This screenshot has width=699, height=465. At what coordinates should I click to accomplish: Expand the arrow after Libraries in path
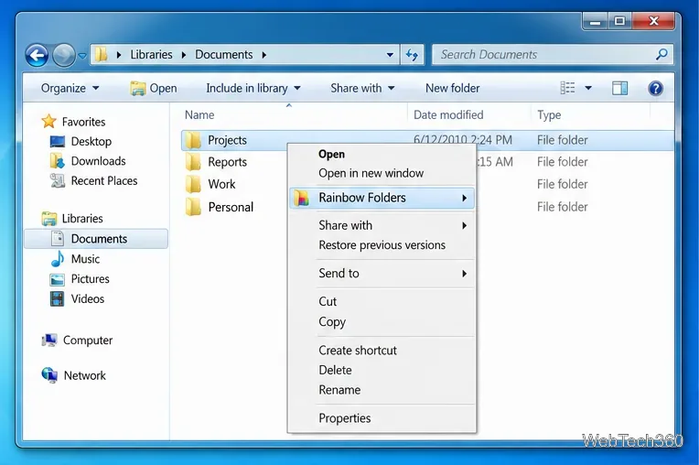[184, 55]
